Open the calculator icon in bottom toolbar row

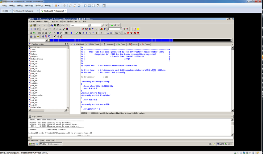pyautogui.click(x=31, y=36)
